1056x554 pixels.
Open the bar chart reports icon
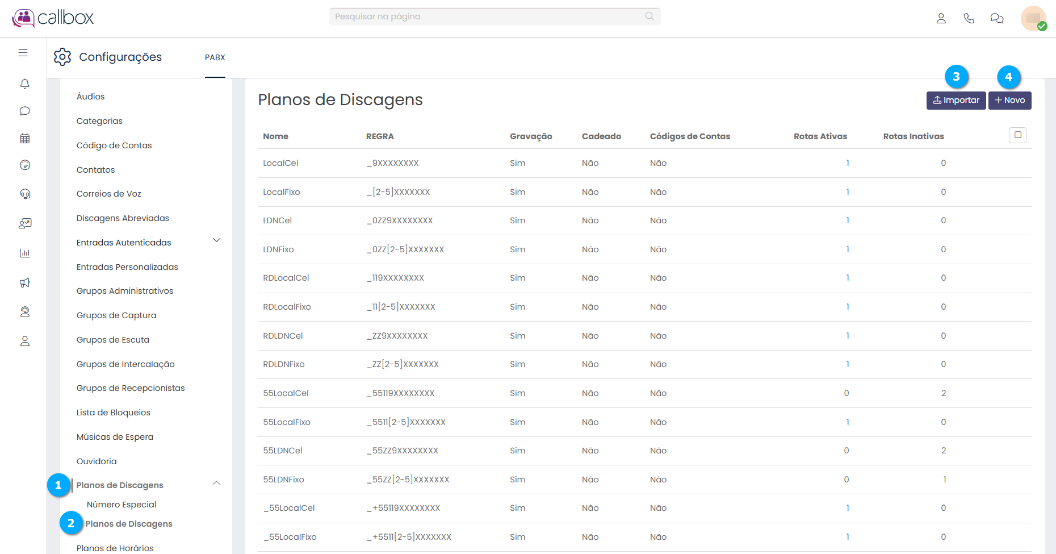point(24,253)
